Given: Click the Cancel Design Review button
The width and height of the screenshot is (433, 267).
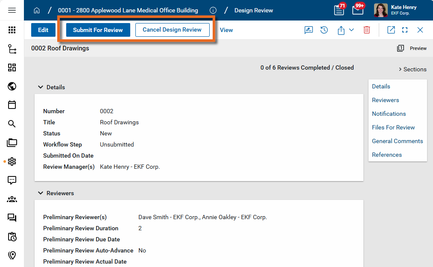Looking at the screenshot, I should 172,30.
